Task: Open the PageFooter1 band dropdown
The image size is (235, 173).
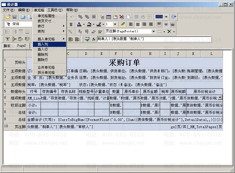Action: 154,31
